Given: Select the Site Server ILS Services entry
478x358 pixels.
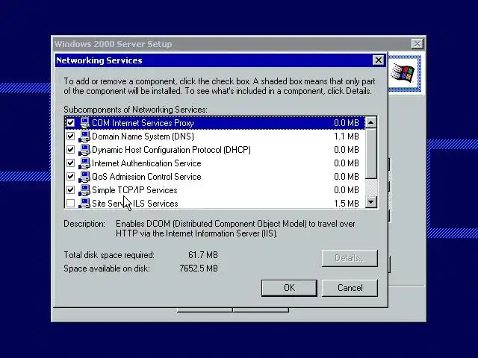Looking at the screenshot, I should click(x=134, y=204).
